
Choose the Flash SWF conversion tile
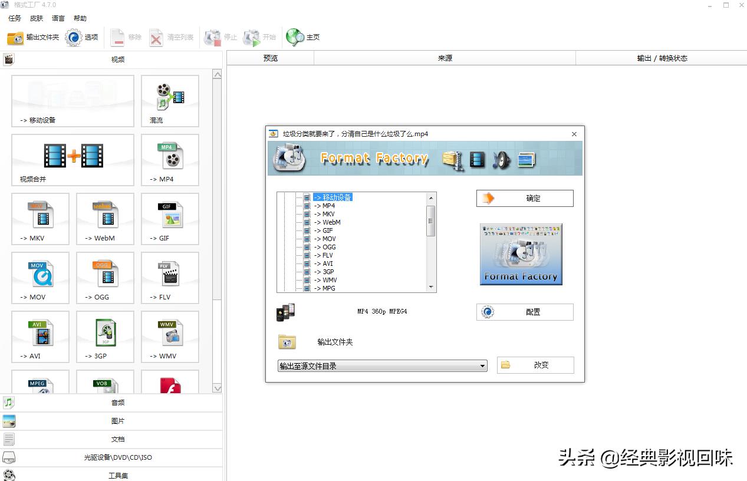pyautogui.click(x=170, y=381)
